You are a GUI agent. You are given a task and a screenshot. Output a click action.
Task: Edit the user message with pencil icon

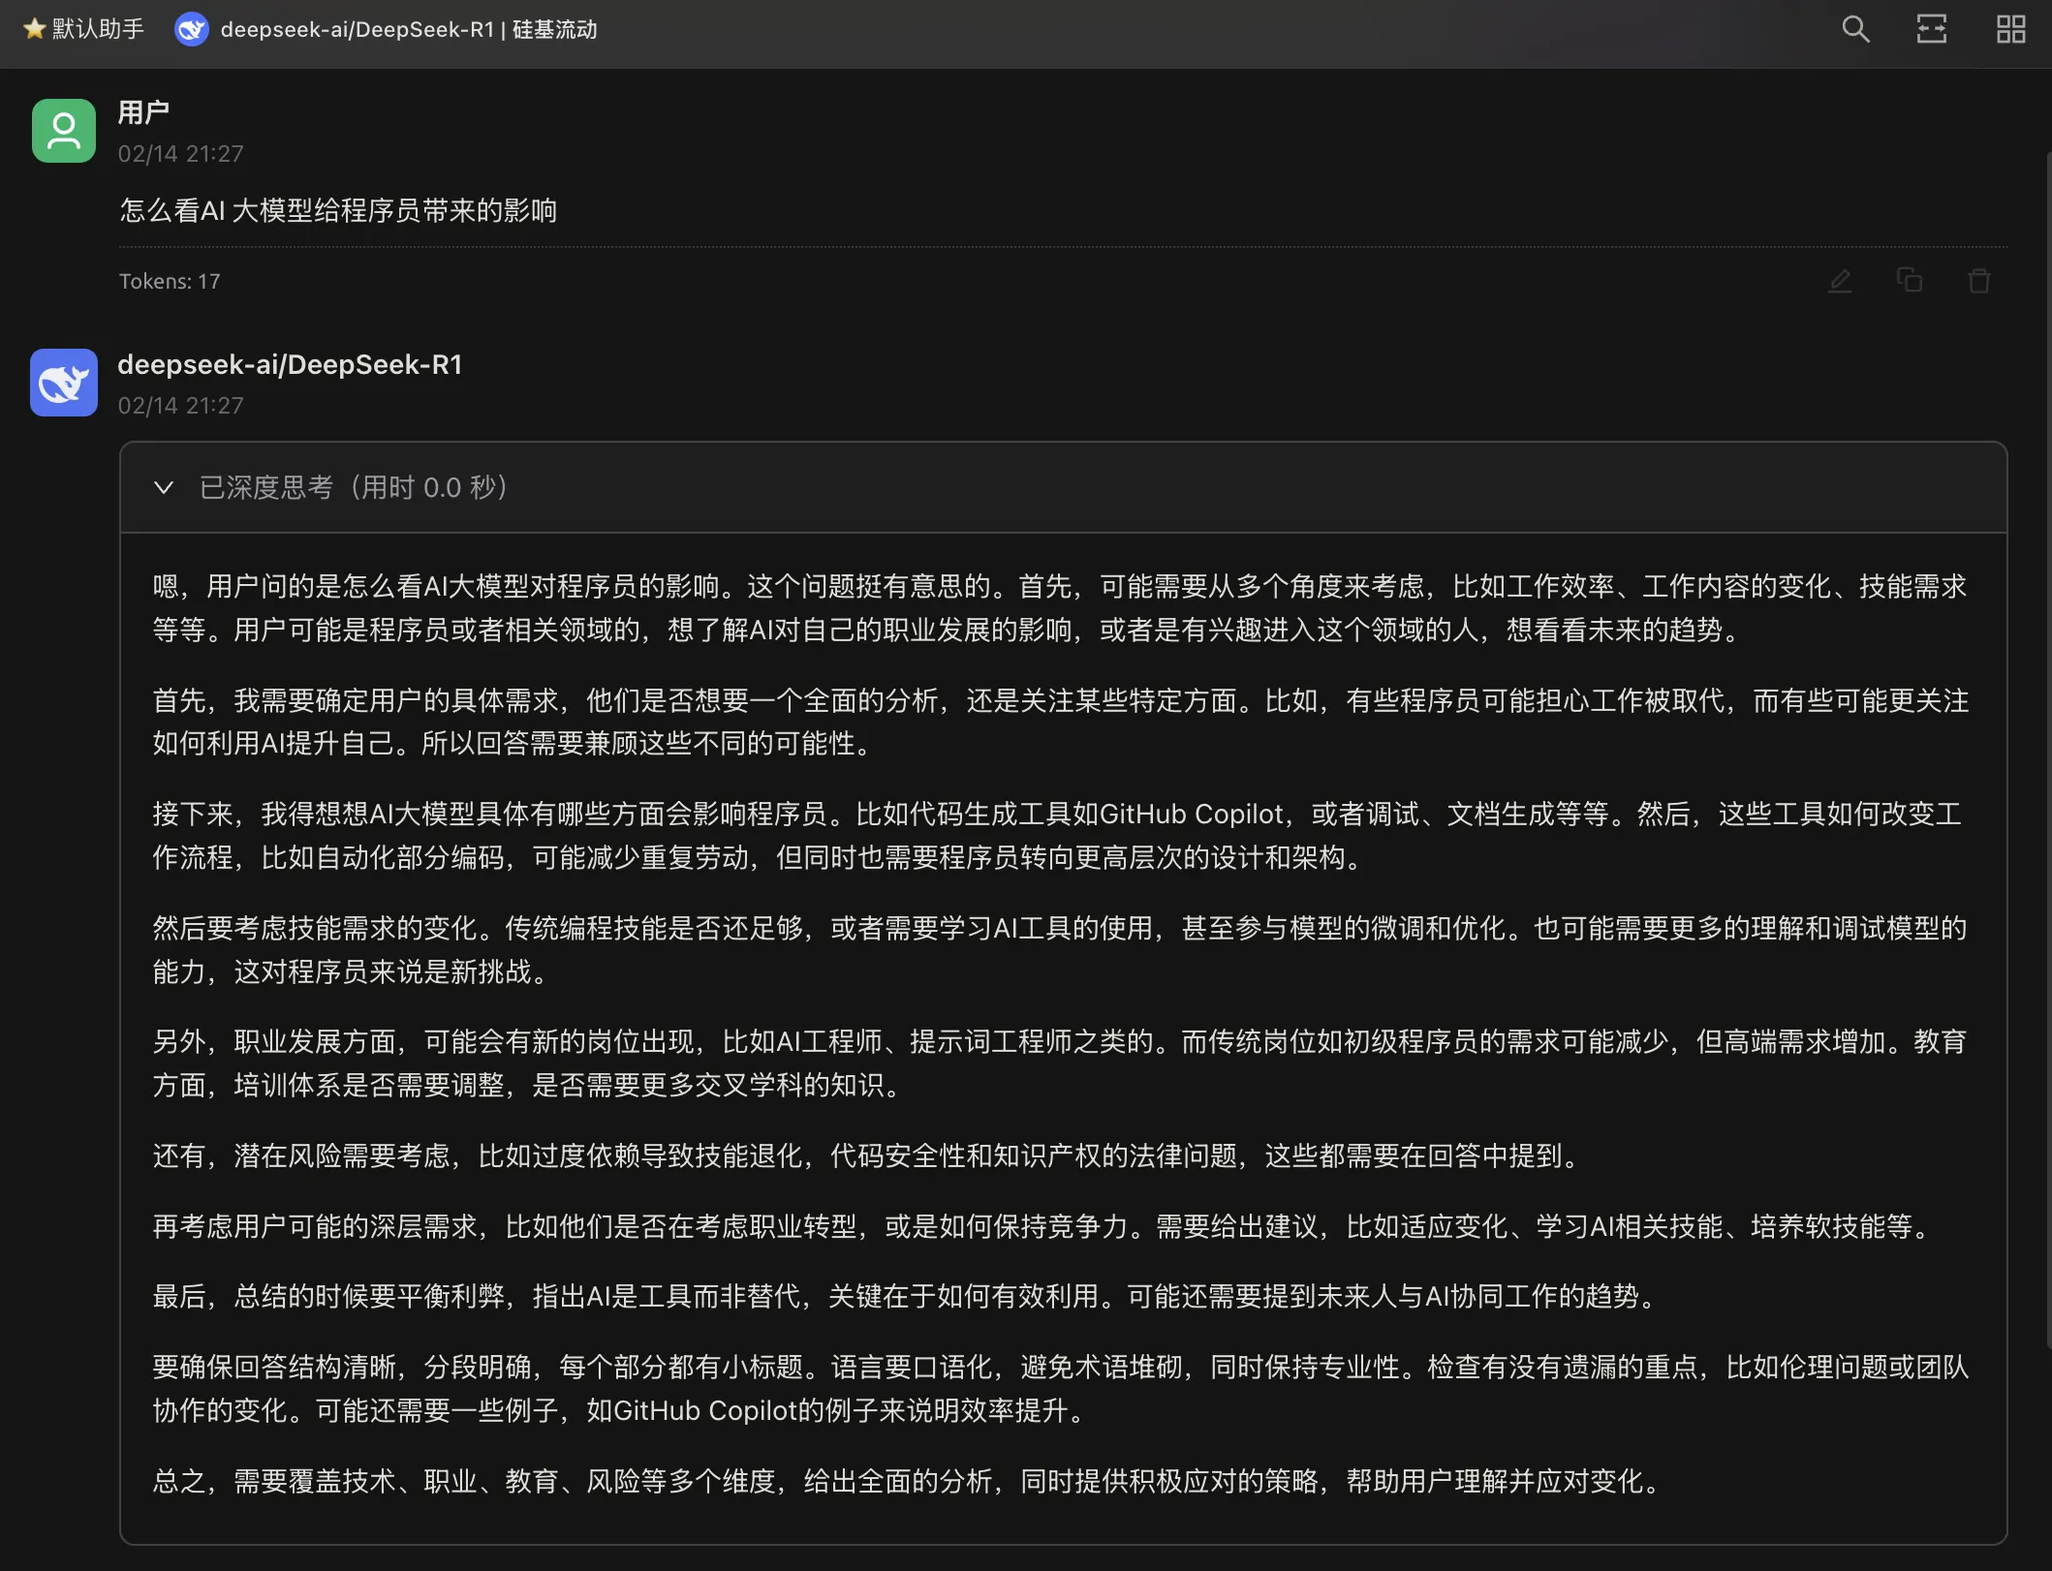coord(1840,281)
